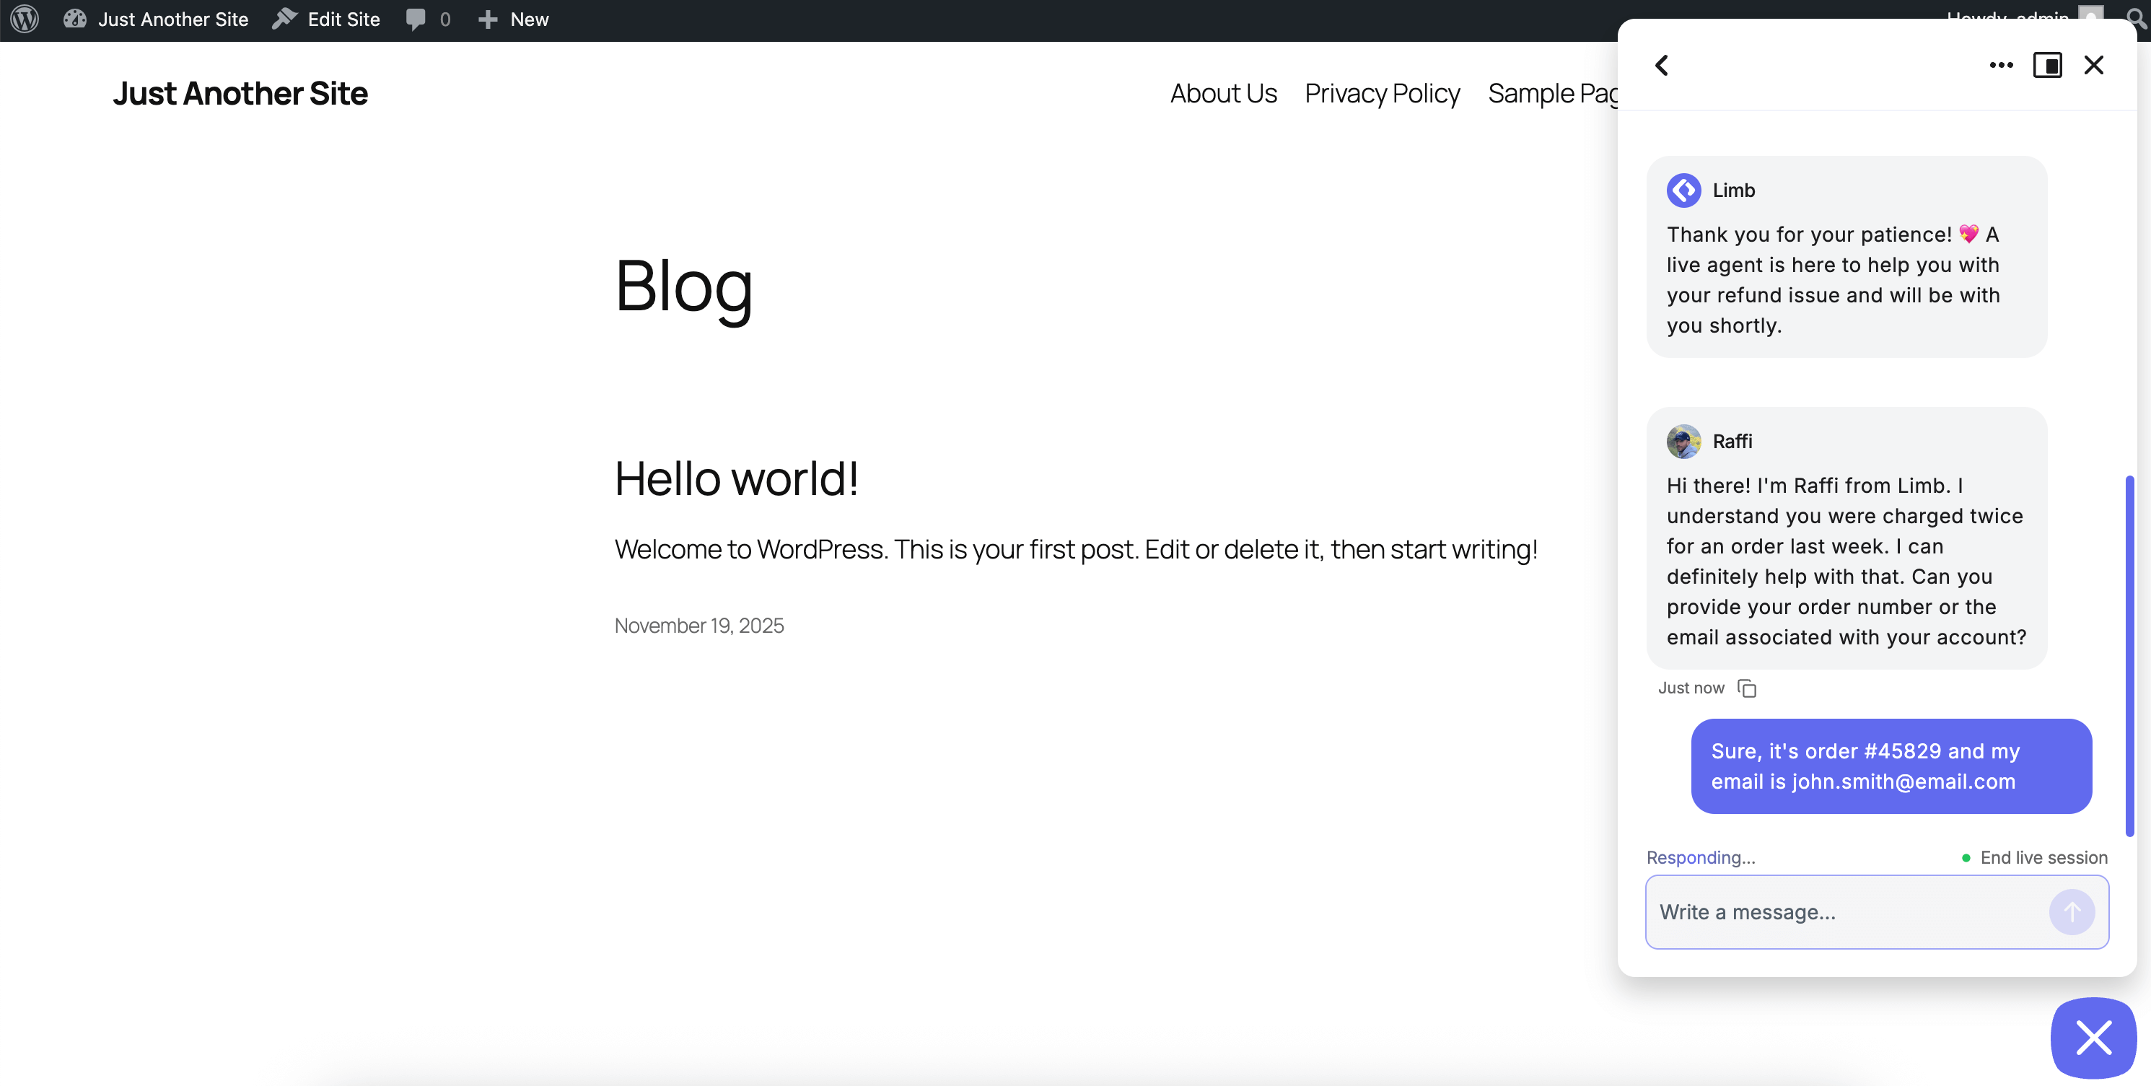The width and height of the screenshot is (2151, 1086).
Task: Click the Limb bot avatar icon
Action: point(1683,190)
